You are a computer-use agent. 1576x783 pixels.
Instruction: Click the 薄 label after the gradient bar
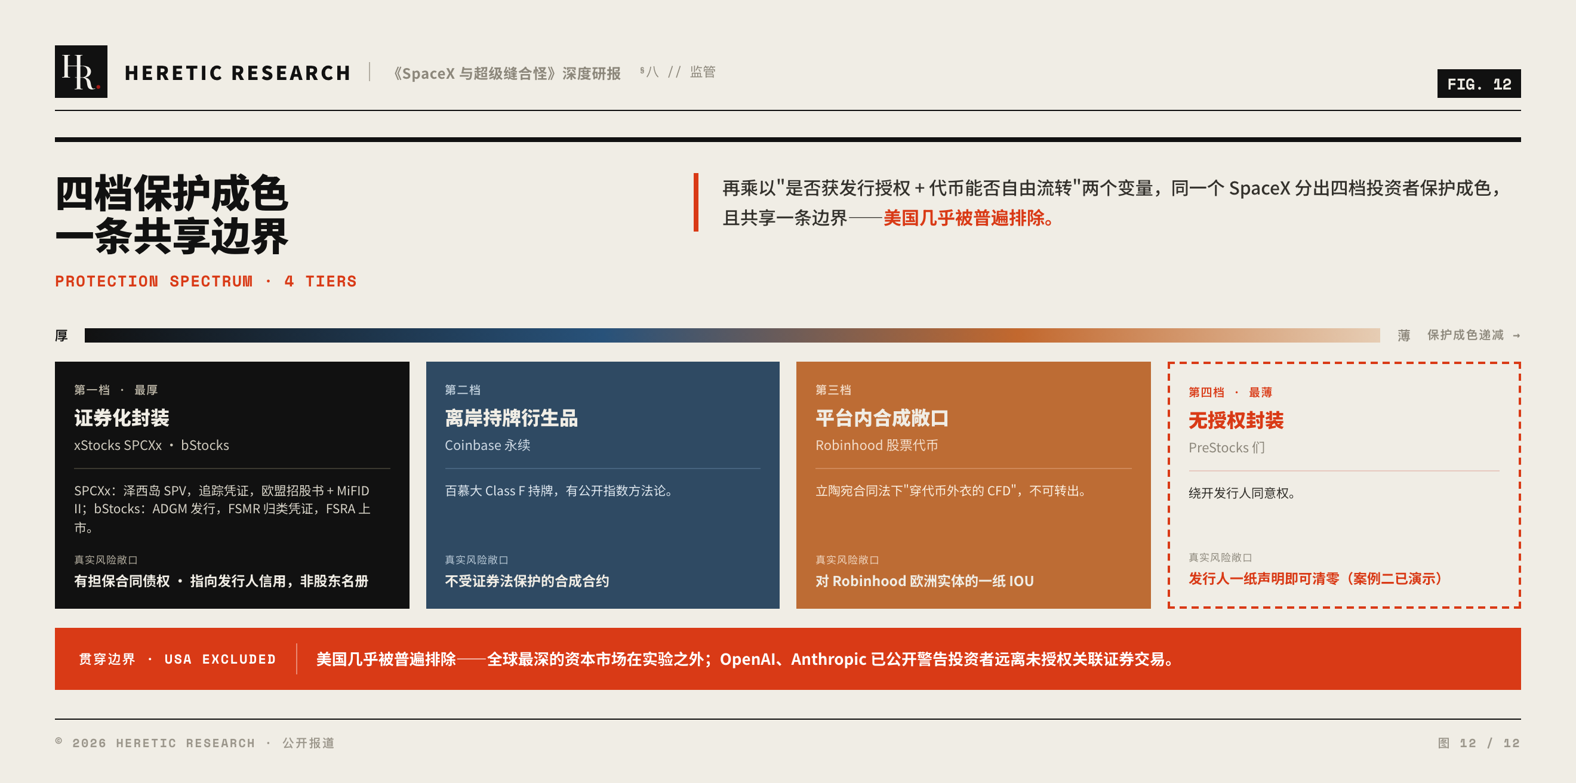pyautogui.click(x=1403, y=336)
